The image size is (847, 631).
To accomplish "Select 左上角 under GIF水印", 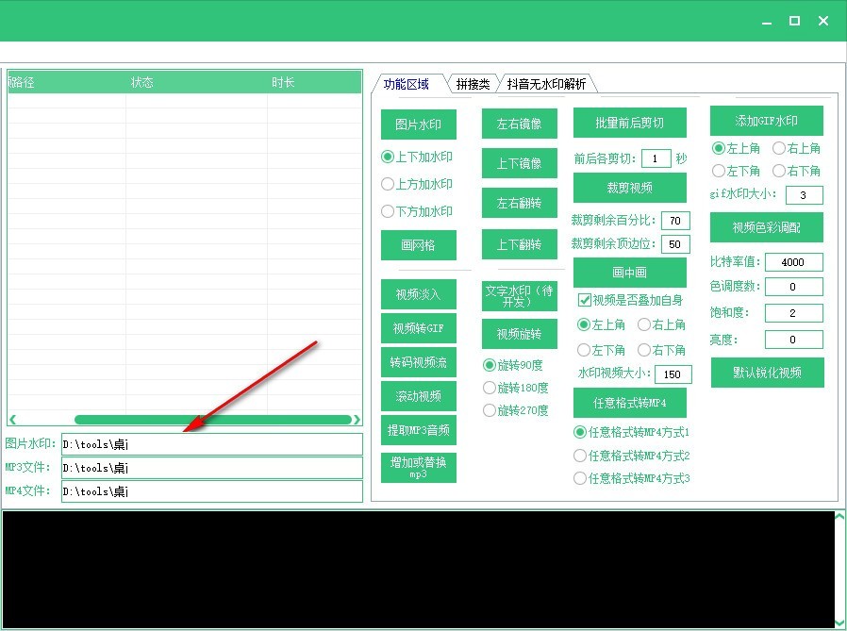I will click(x=736, y=148).
